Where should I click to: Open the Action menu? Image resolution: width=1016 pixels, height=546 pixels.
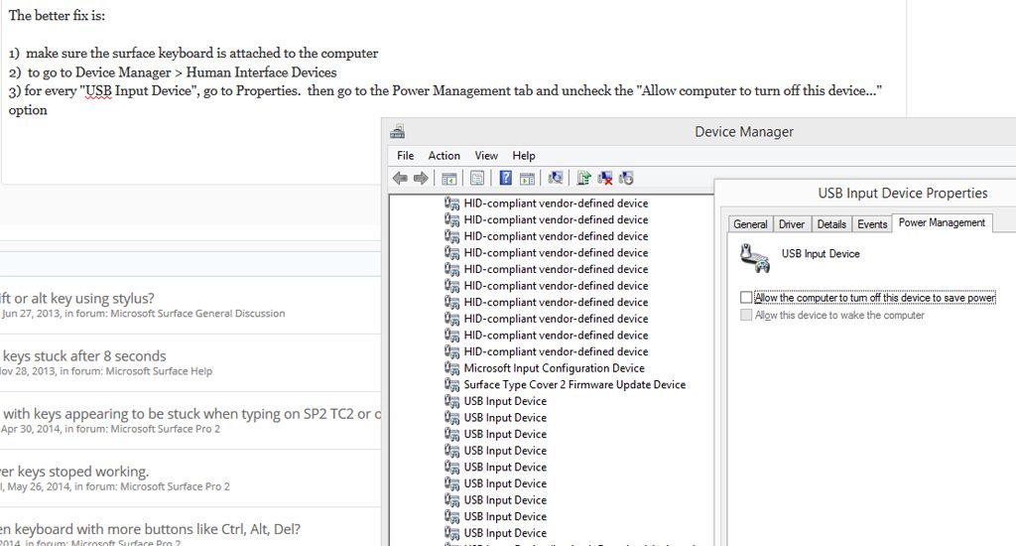pyautogui.click(x=444, y=156)
